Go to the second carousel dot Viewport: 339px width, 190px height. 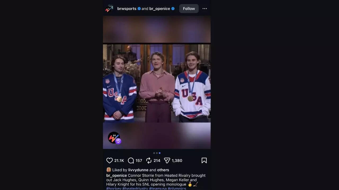point(157,153)
